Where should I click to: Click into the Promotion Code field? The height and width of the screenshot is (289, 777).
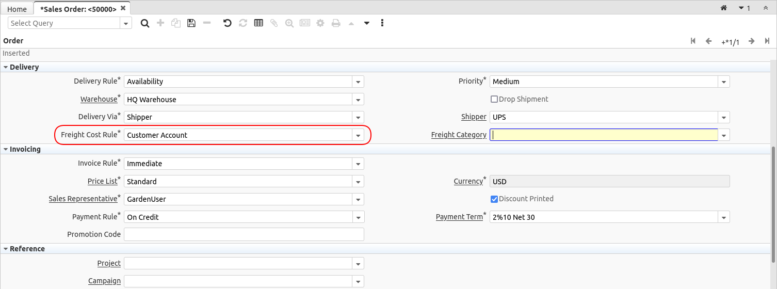(x=244, y=234)
